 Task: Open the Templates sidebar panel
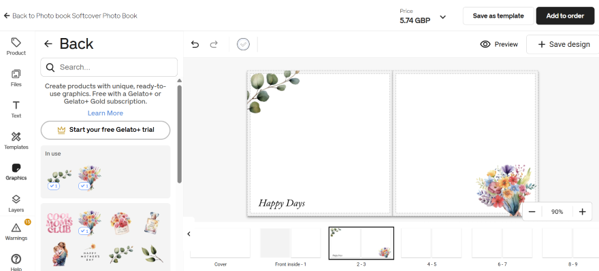pyautogui.click(x=16, y=141)
